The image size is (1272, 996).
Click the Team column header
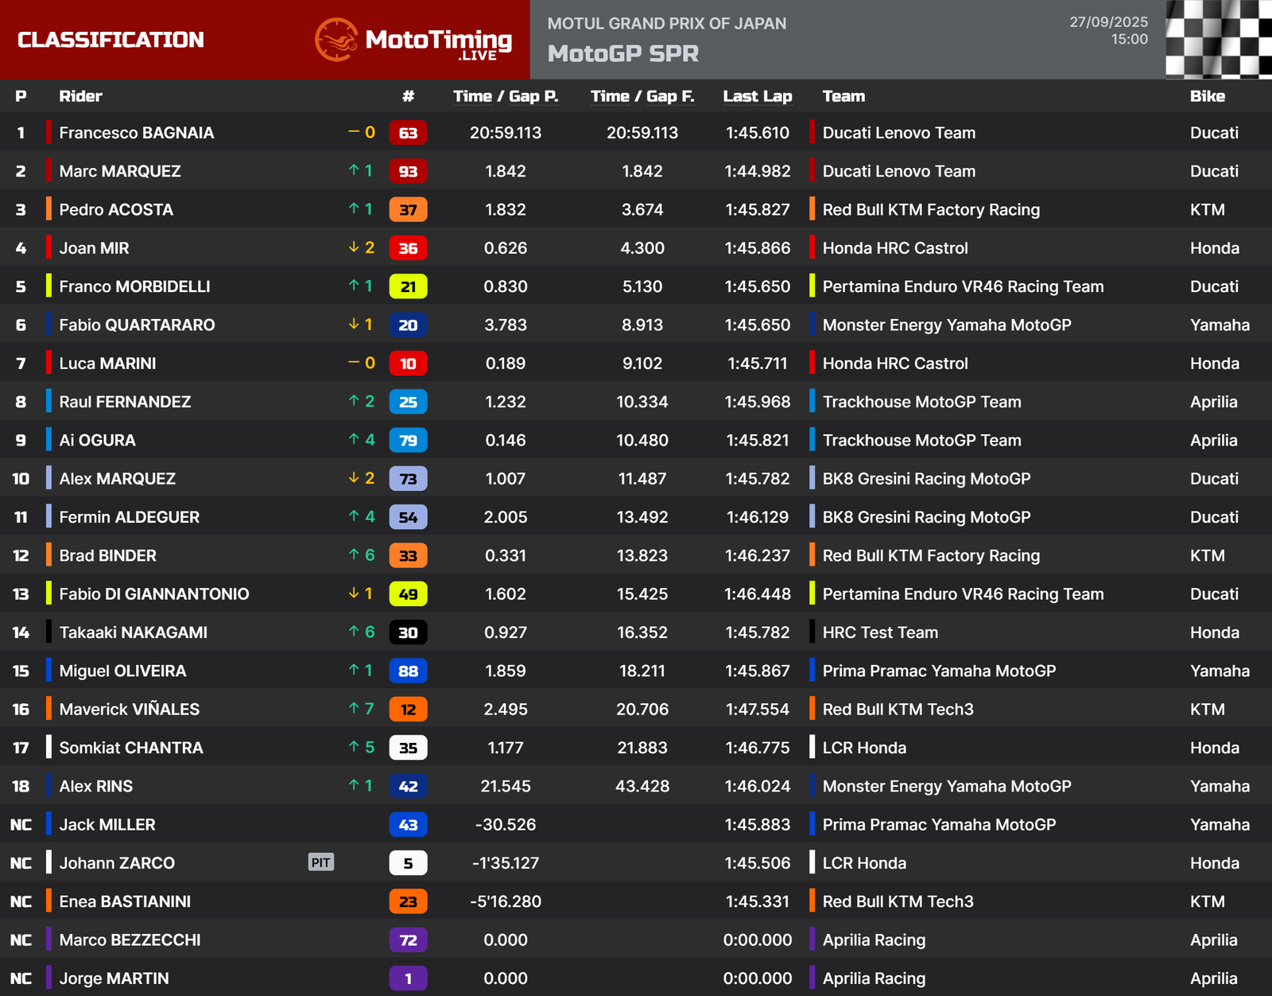coord(843,96)
